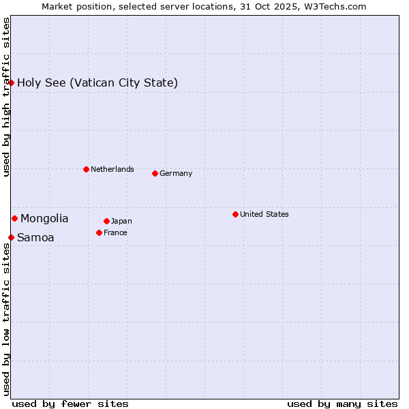Click the "United States" text label
This screenshot has height=409, width=409.
(264, 214)
